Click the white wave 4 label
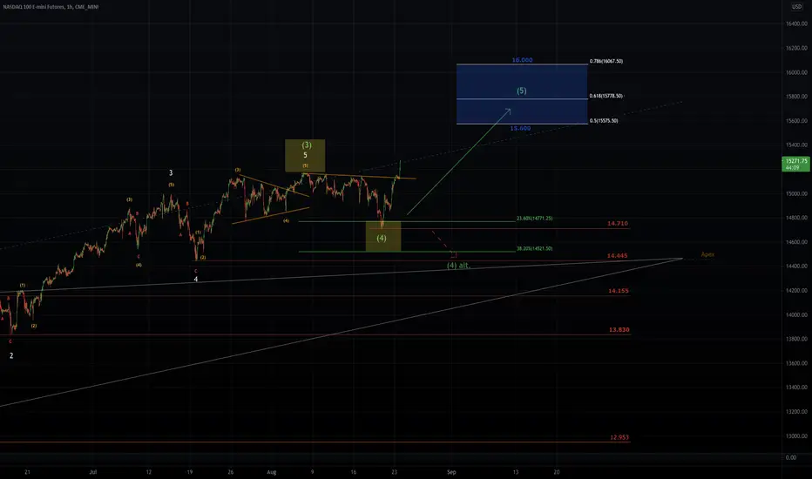This screenshot has width=812, height=479. click(196, 279)
